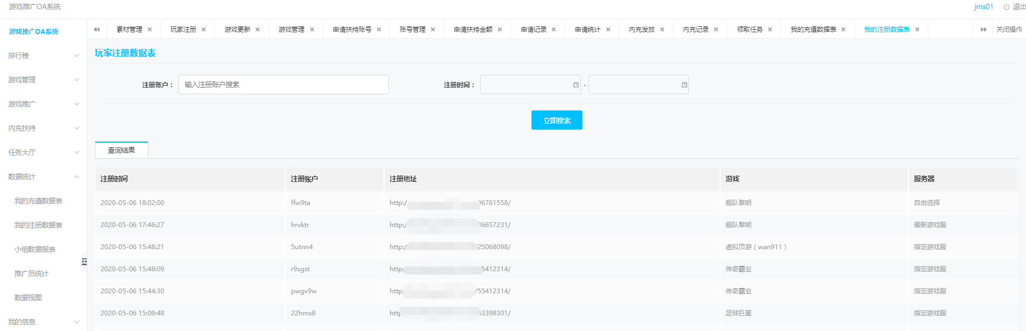Click the 立即搜索 search button

pos(556,121)
